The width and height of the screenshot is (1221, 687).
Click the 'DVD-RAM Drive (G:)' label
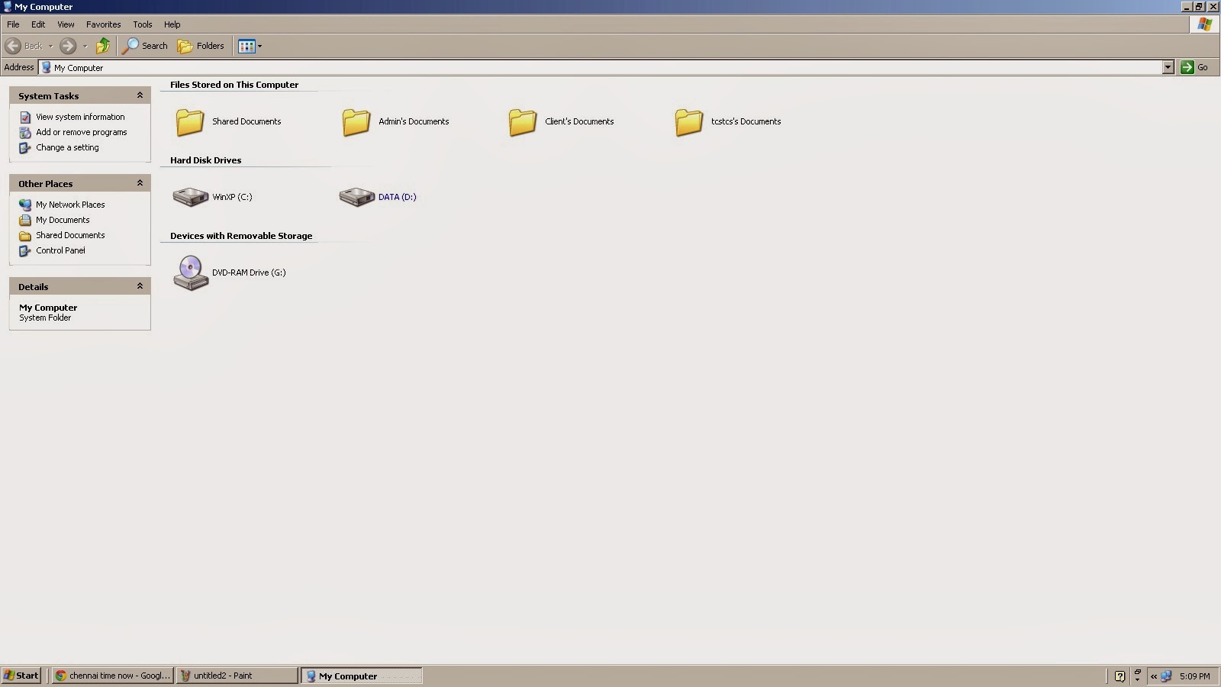coord(249,273)
